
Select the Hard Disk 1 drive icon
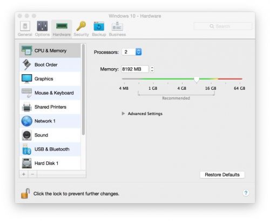pos(27,163)
